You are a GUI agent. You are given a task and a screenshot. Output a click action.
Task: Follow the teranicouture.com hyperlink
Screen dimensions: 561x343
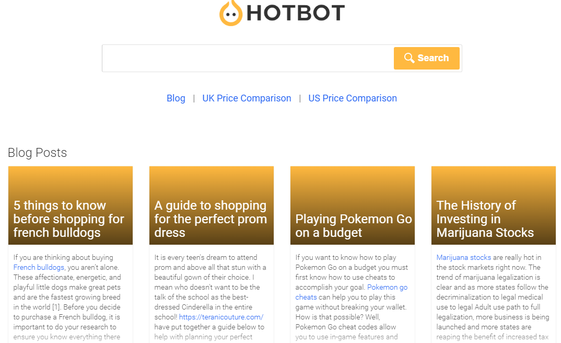[x=221, y=317]
